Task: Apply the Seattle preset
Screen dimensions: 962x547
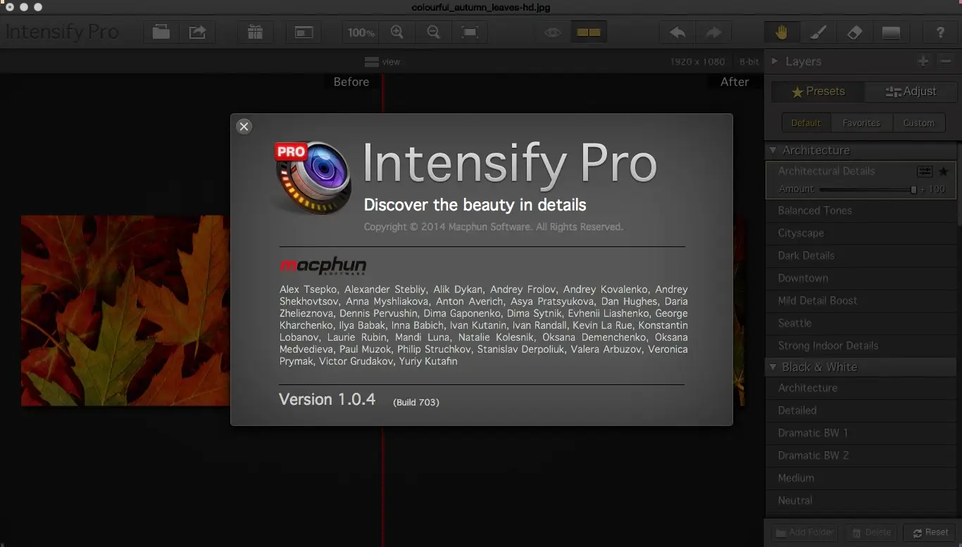Action: pyautogui.click(x=861, y=323)
